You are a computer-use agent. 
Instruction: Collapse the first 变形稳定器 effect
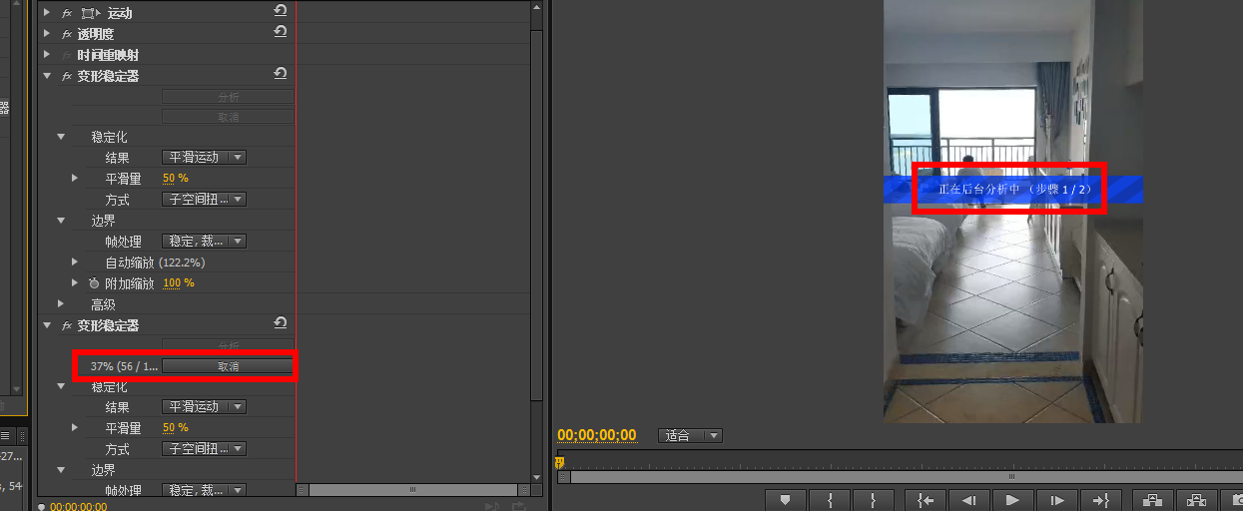point(47,76)
